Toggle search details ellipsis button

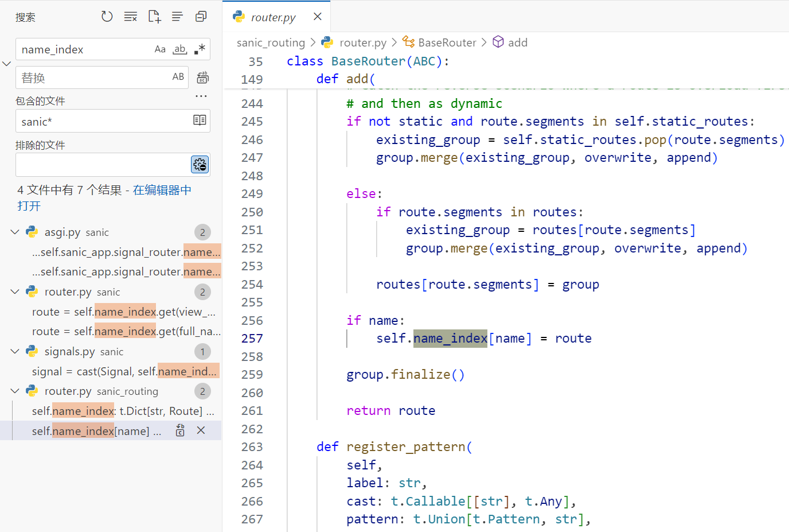coord(201,96)
